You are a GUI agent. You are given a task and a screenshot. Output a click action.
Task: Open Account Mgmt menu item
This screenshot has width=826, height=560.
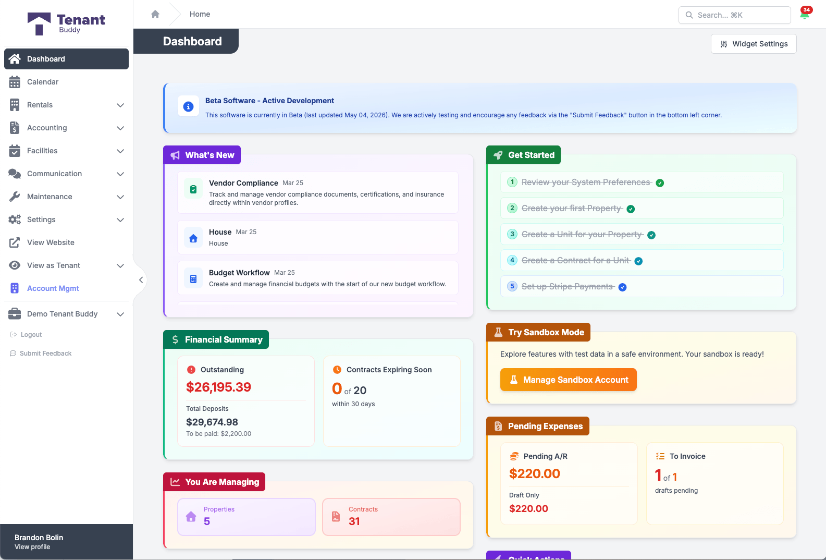coord(66,288)
